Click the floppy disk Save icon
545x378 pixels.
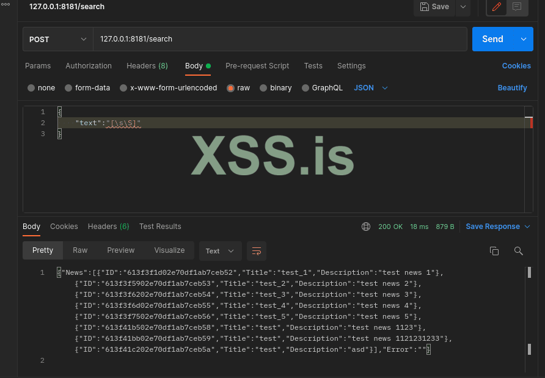tap(425, 7)
